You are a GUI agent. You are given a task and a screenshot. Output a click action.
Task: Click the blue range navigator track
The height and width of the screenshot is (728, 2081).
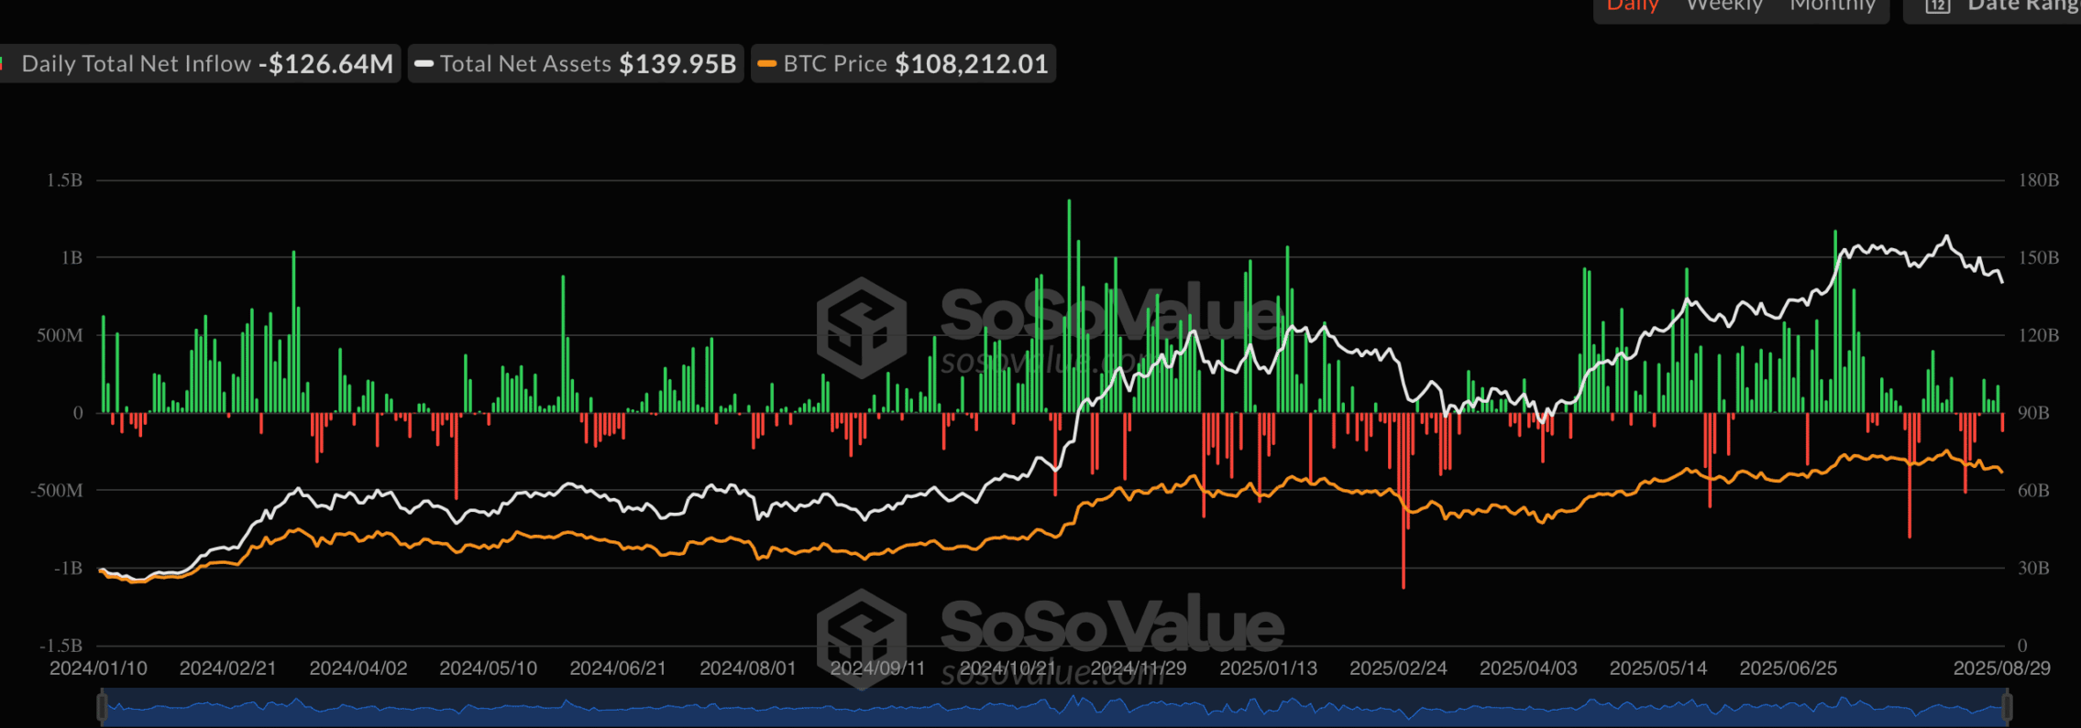pyautogui.click(x=1054, y=708)
